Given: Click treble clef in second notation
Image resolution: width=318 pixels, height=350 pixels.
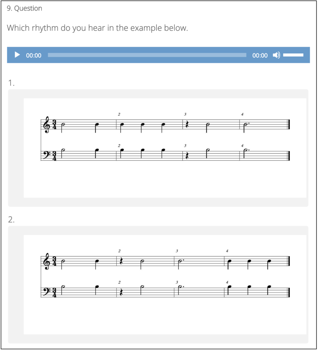Looking at the screenshot, I should [46, 262].
